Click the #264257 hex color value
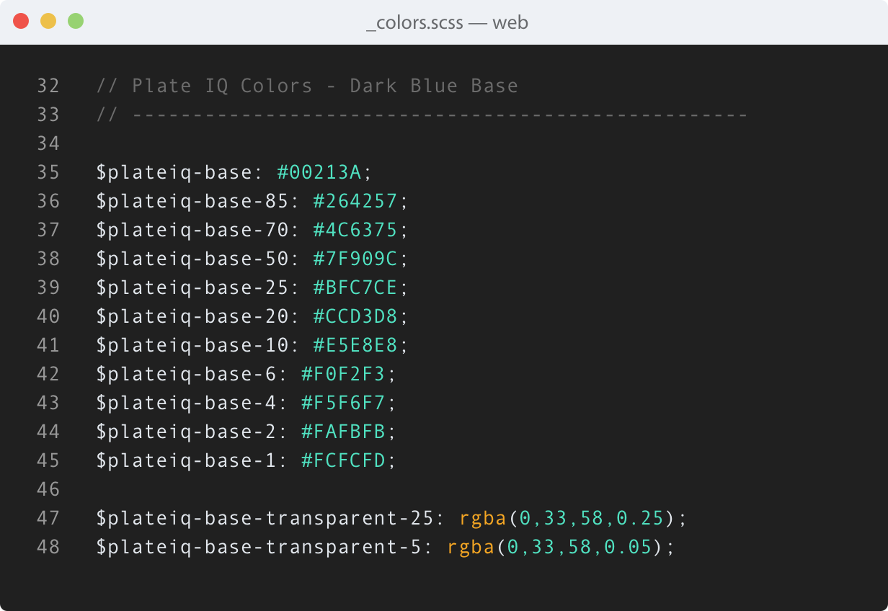The image size is (888, 611). tap(355, 201)
